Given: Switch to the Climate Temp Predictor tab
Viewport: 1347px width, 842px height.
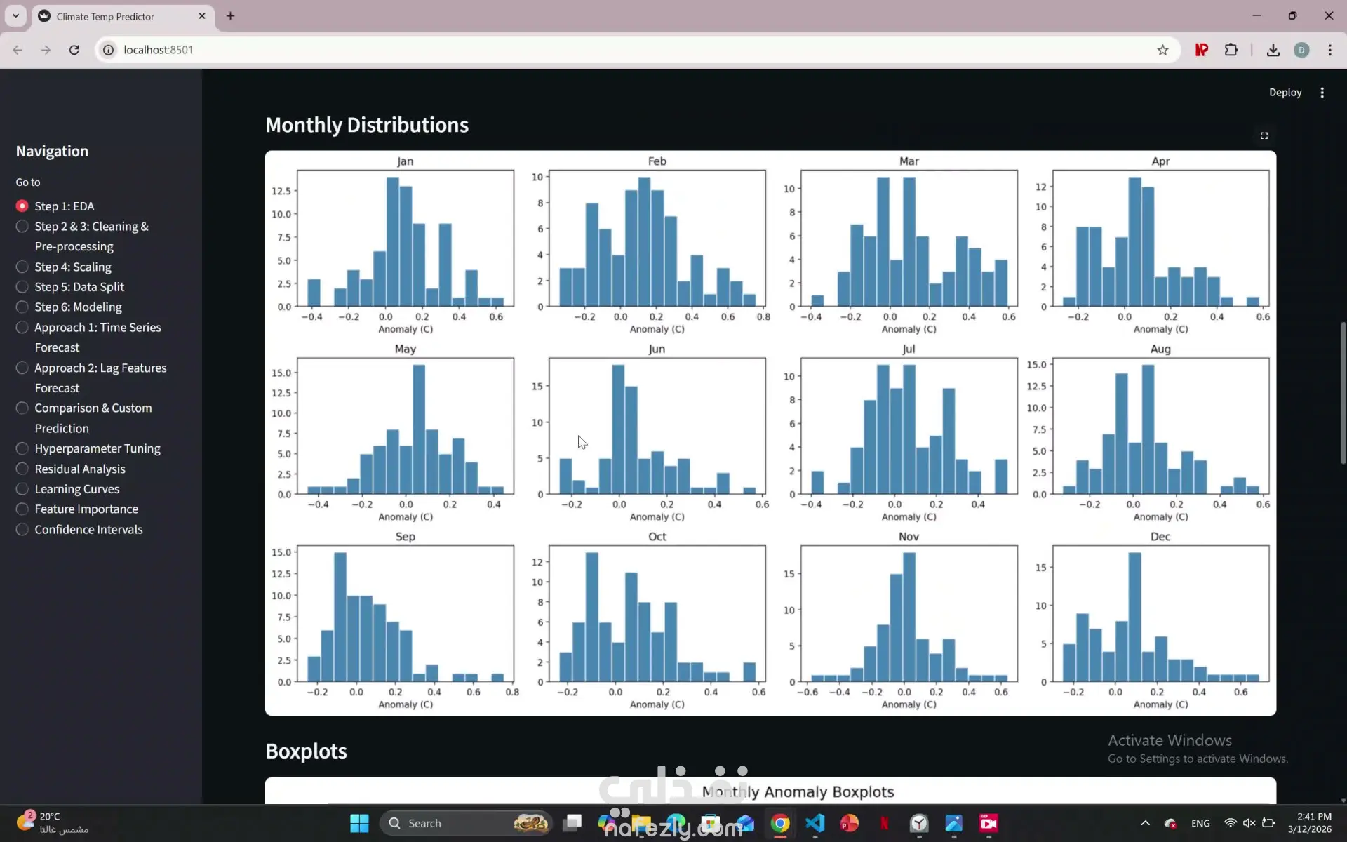Looking at the screenshot, I should pos(105,16).
